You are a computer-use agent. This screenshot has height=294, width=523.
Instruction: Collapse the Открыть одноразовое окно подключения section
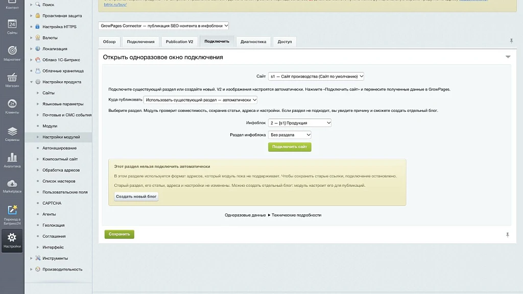pos(508,57)
